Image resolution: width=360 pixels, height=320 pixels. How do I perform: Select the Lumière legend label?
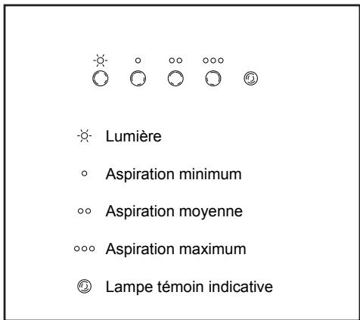[133, 136]
